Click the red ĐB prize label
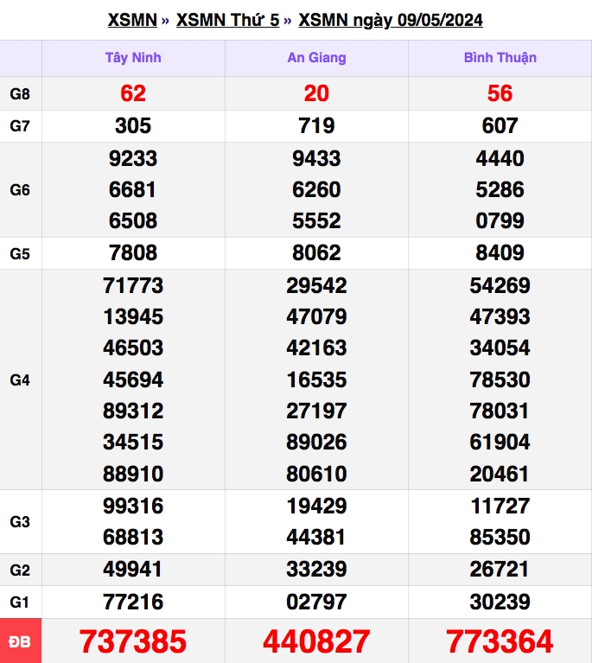Image resolution: width=592 pixels, height=663 pixels. point(20,641)
